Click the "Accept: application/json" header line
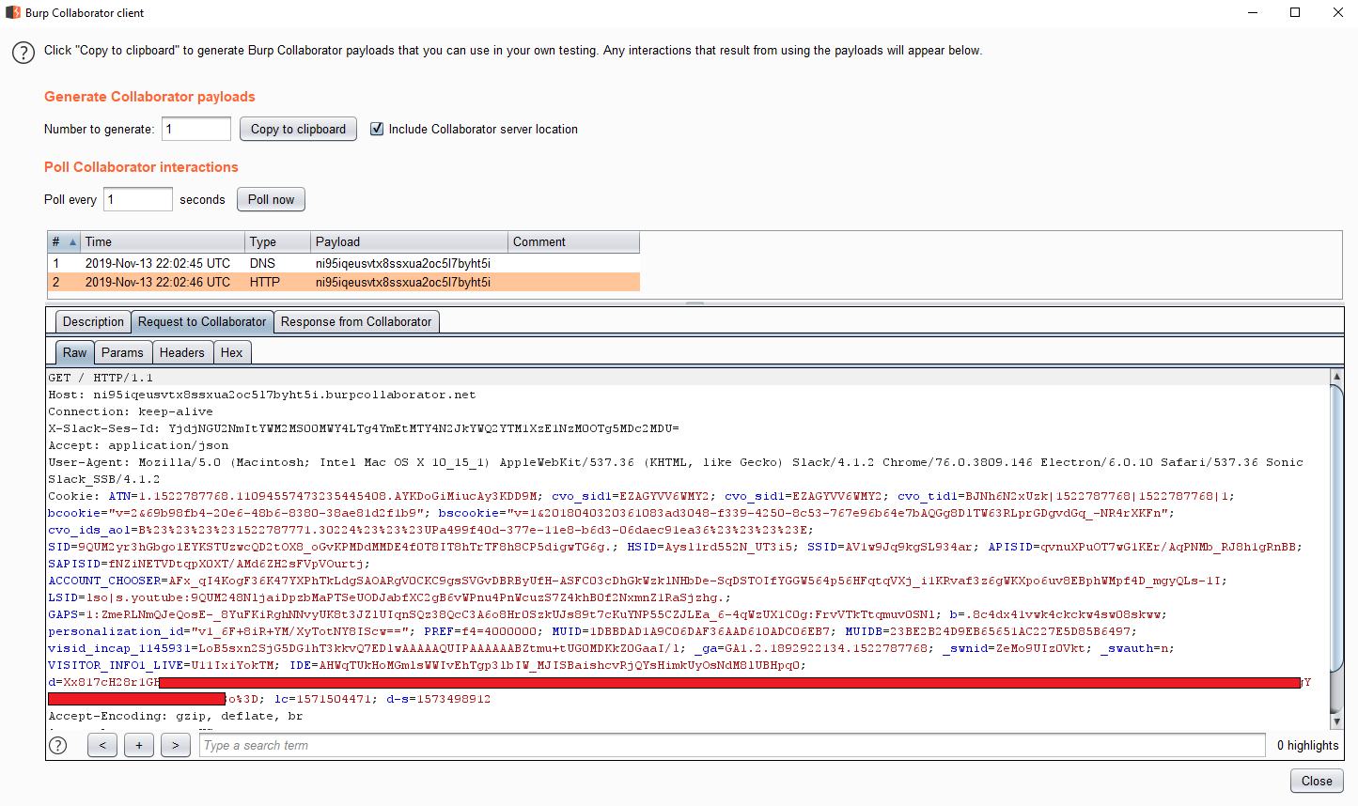Viewport: 1358px width, 806px height. point(138,445)
